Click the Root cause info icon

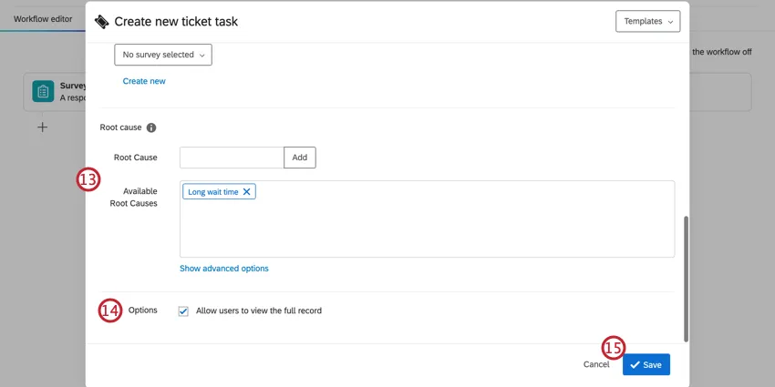pos(151,127)
